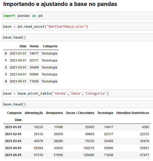Click value 55691 under Utensílios Domésticos
This screenshot has height=161, width=153.
[144, 148]
